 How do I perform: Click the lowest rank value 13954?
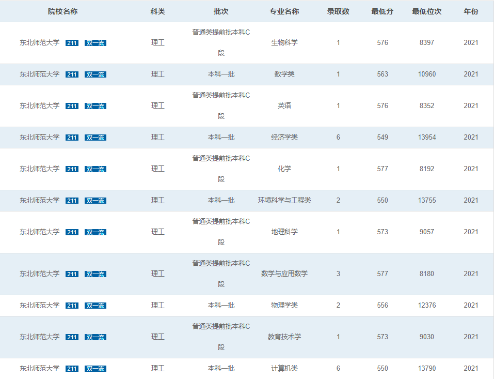point(427,137)
